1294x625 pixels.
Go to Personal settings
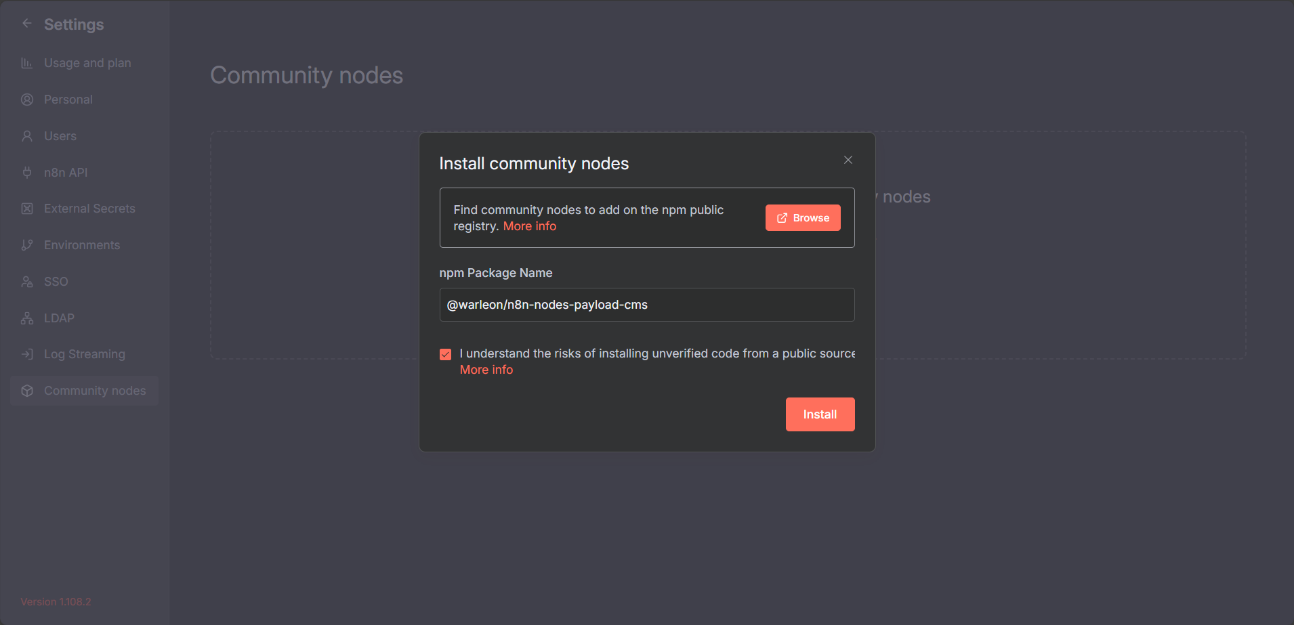[85, 100]
